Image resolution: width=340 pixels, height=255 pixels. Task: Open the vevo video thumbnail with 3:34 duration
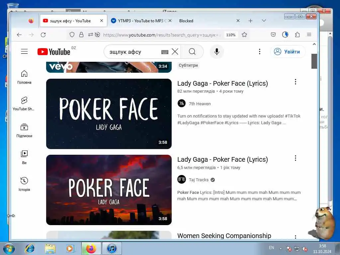(109, 67)
